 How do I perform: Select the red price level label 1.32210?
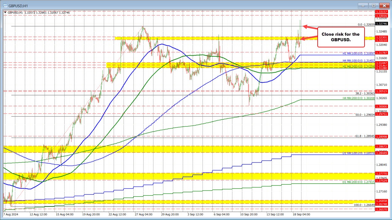(x=381, y=40)
